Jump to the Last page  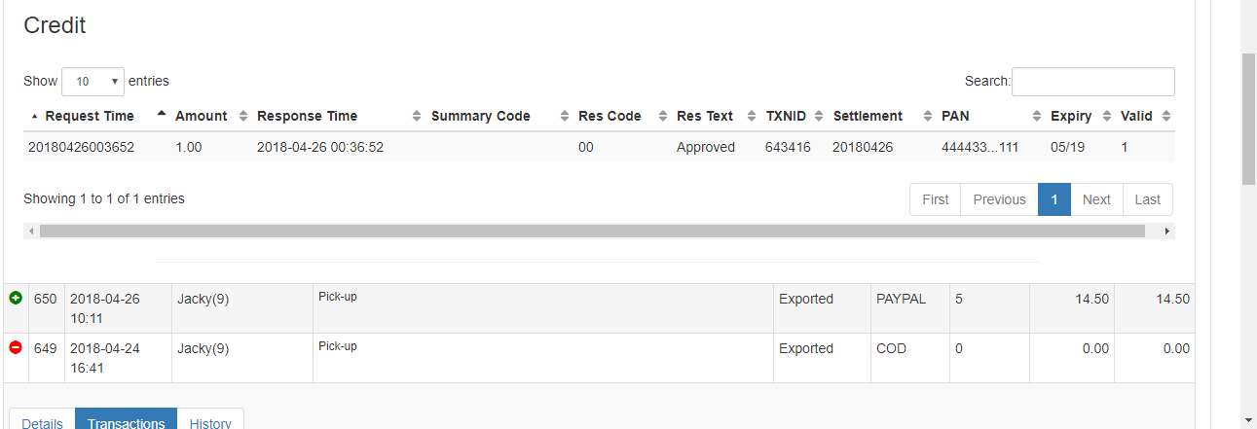1147,199
